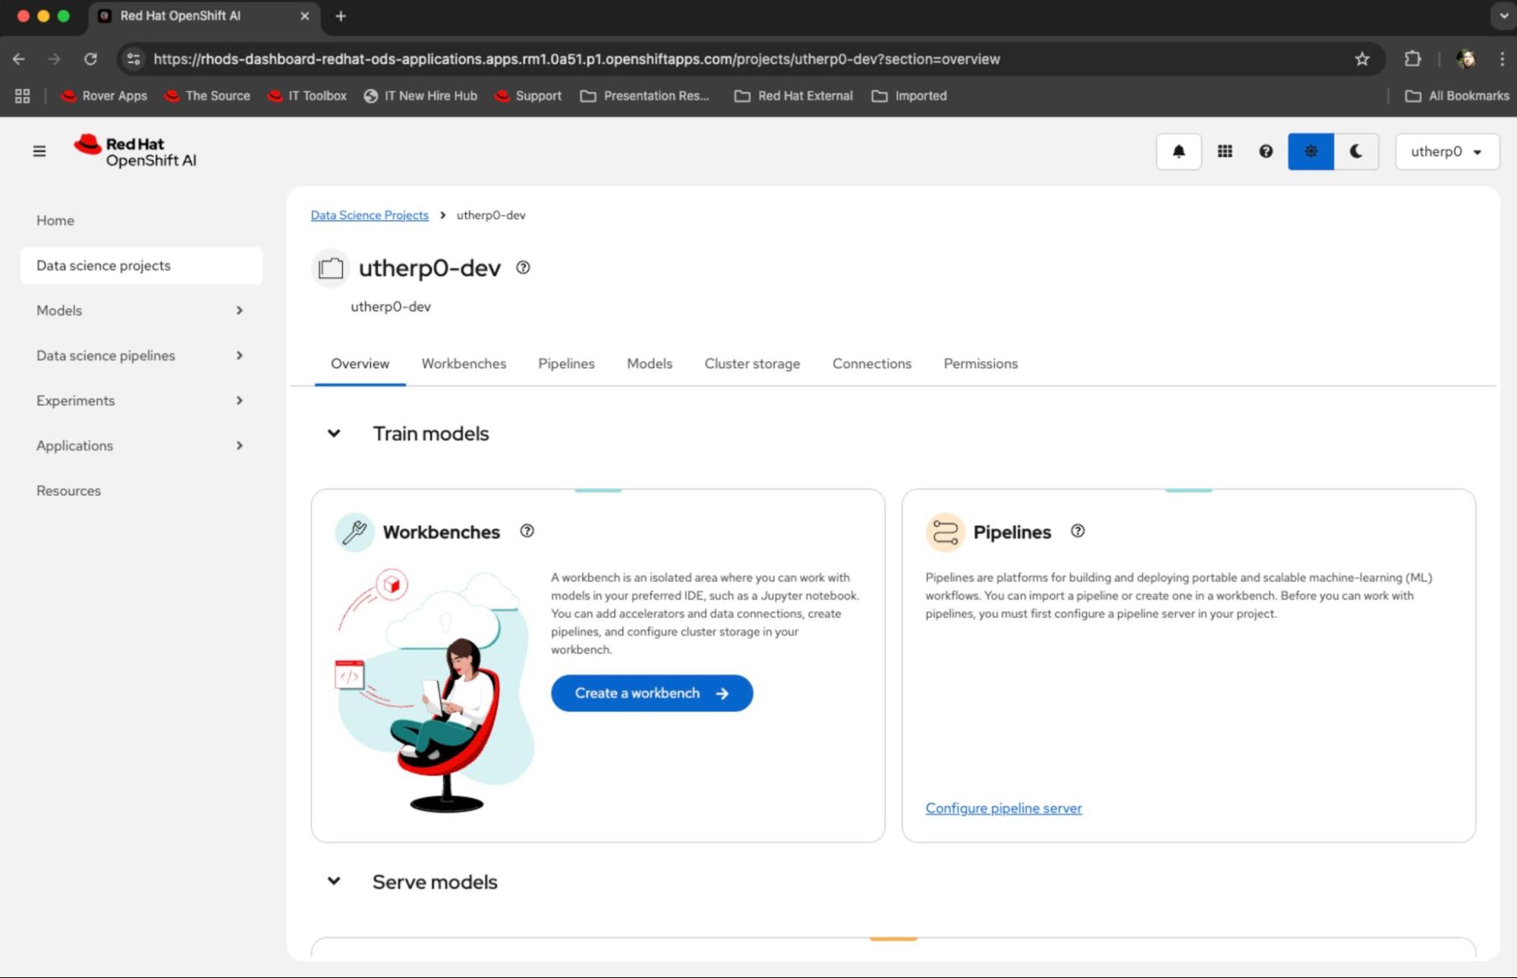Click the hamburger navigation menu icon
Viewport: 1517px width, 978px height.
pos(39,152)
